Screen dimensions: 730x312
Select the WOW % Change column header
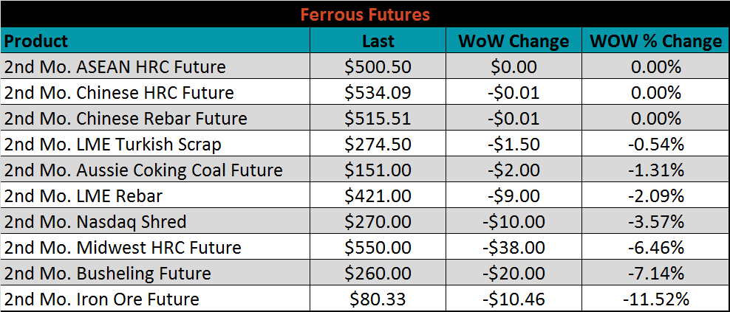655,41
